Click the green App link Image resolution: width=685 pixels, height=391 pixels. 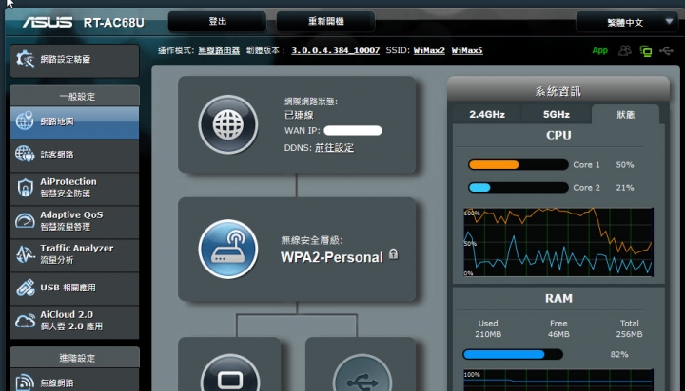[599, 50]
